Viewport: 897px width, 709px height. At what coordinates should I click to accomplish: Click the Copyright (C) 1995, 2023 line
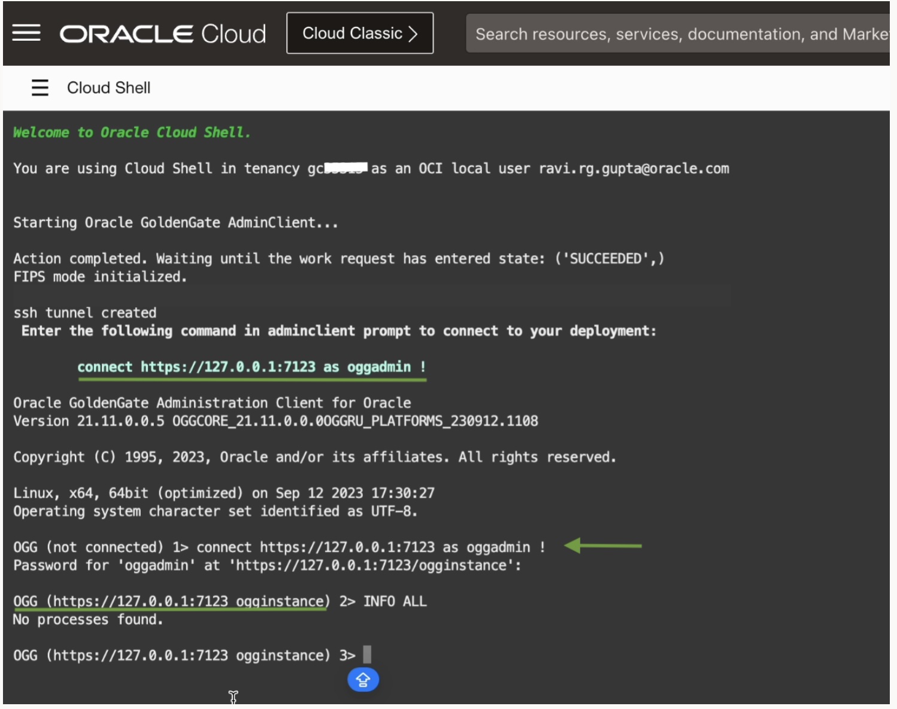[x=314, y=457]
